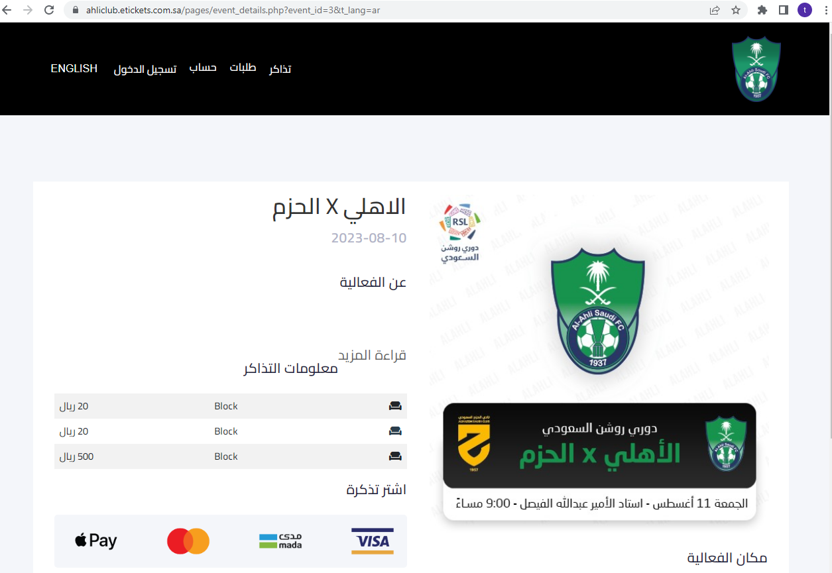Select the Mastercard payment logo
This screenshot has width=832, height=573.
tap(188, 541)
